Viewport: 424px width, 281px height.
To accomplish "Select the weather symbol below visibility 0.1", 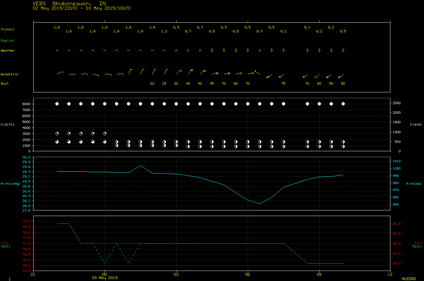I will tap(307, 51).
